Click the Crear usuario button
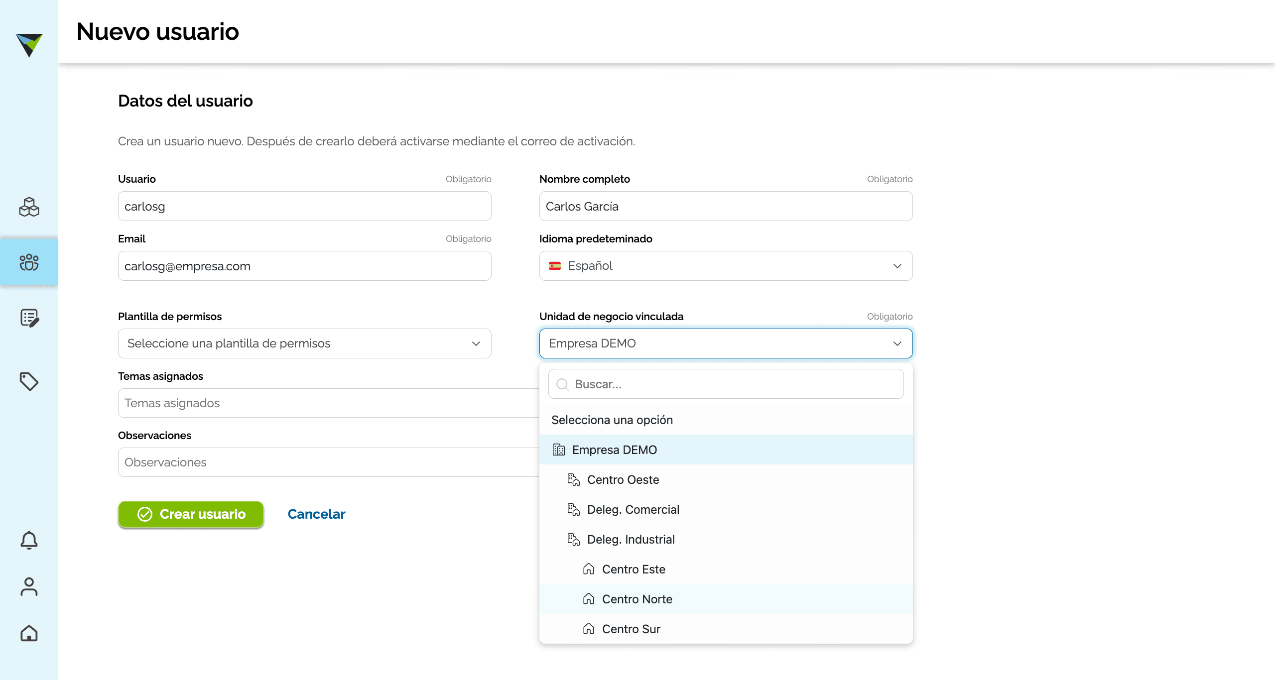Viewport: 1275px width, 680px height. click(191, 514)
